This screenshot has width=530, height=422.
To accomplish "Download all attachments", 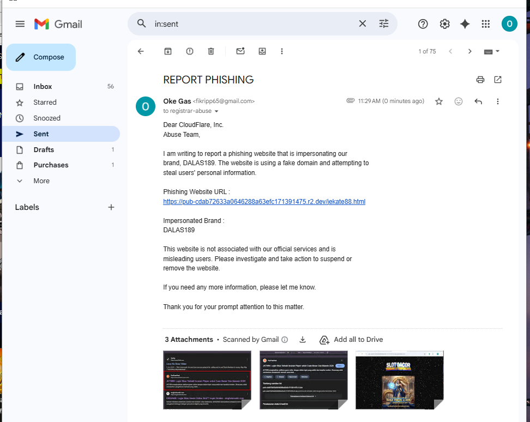I will [x=303, y=340].
